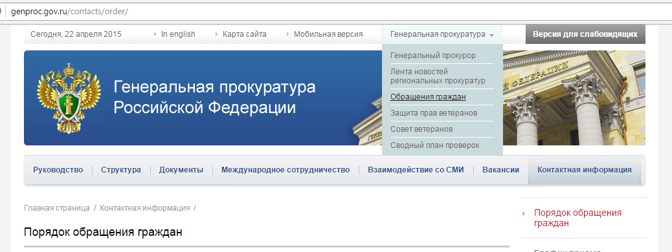Open Совет ветеранов menu item
The width and height of the screenshot is (672, 252).
coord(421,129)
